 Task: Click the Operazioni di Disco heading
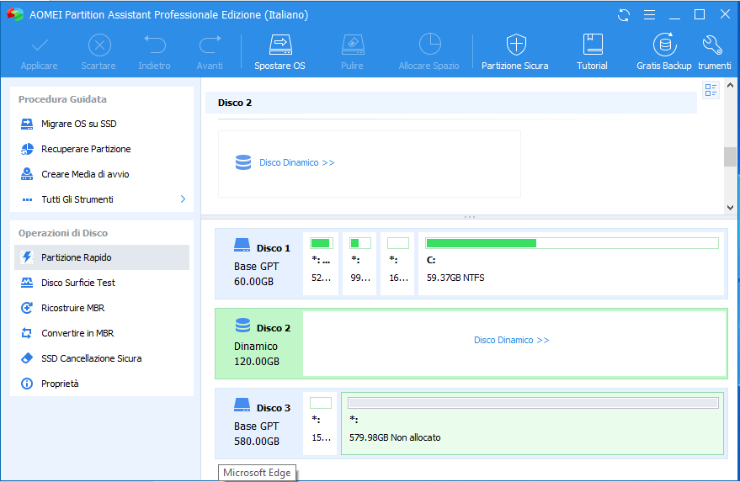(x=63, y=234)
